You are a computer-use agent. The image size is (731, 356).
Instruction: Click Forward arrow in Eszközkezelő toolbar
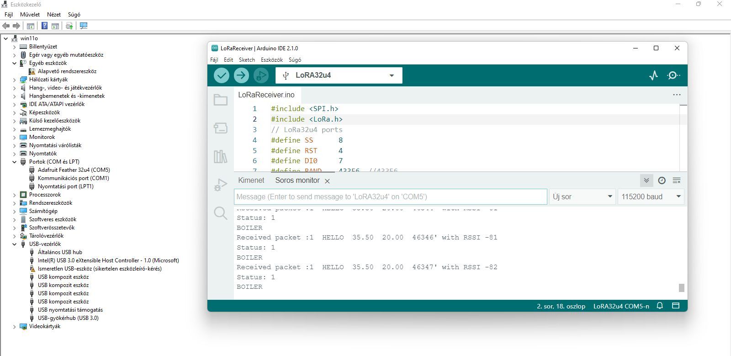coord(16,26)
